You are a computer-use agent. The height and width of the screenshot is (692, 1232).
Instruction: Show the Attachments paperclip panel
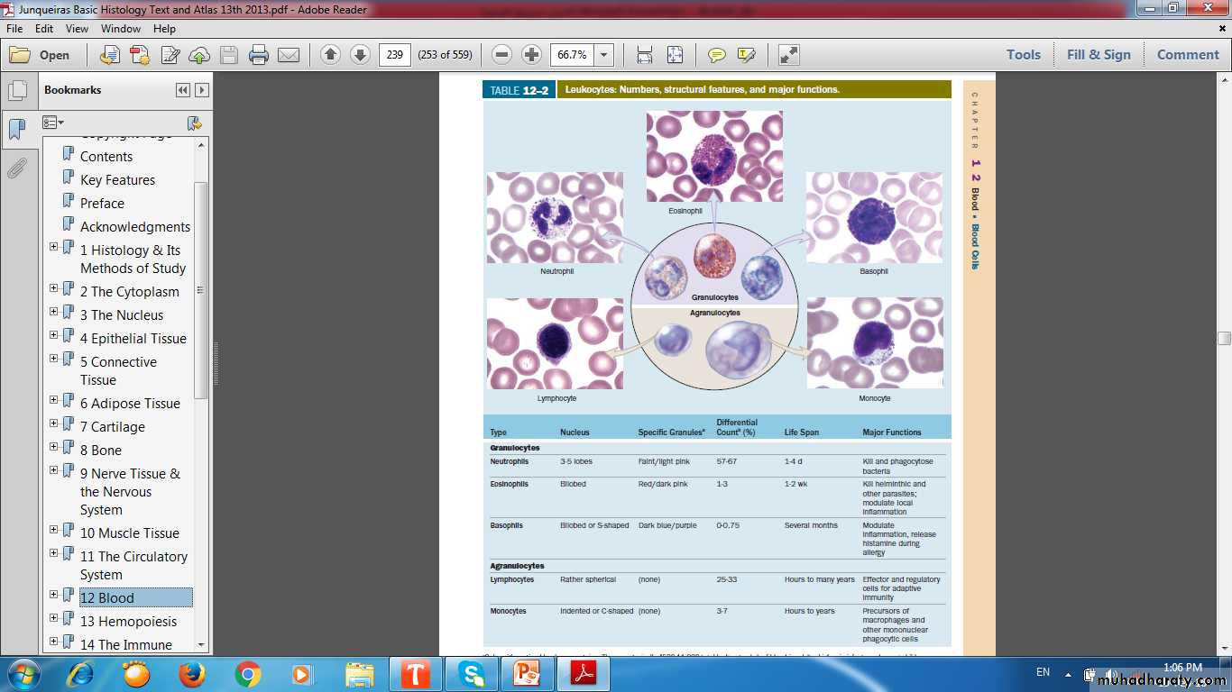point(17,168)
